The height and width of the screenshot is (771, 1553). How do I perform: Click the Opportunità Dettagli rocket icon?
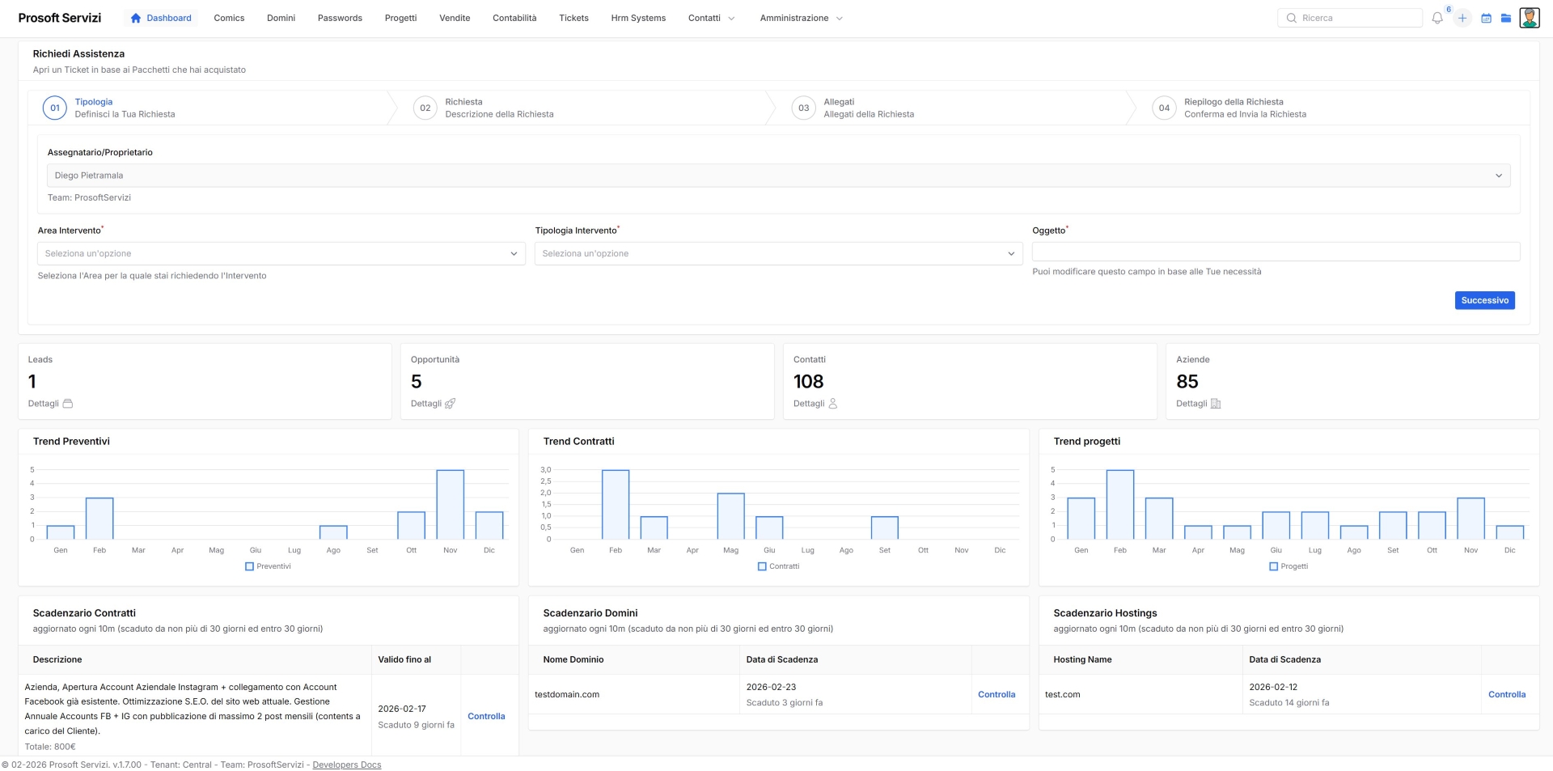(451, 404)
